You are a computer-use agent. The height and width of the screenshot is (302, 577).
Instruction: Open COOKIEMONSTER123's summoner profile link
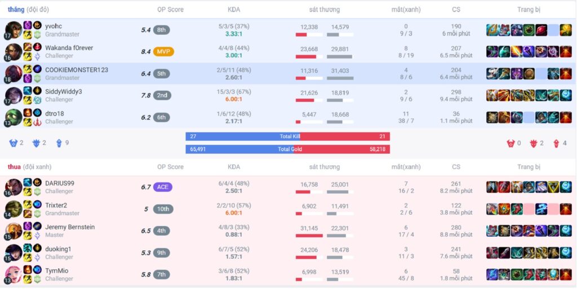[77, 70]
